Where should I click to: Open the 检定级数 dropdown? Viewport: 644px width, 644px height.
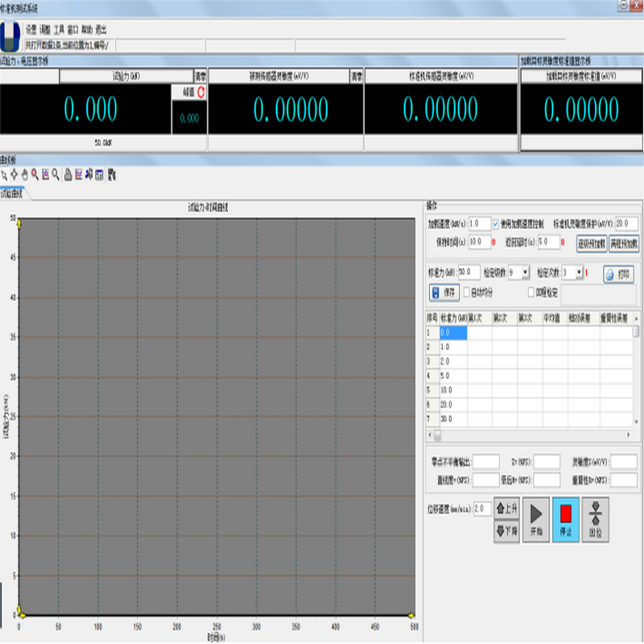(x=525, y=273)
